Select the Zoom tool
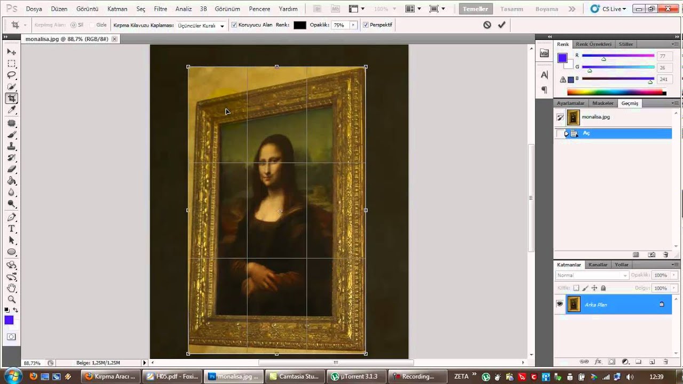This screenshot has height=384, width=683. (11, 300)
